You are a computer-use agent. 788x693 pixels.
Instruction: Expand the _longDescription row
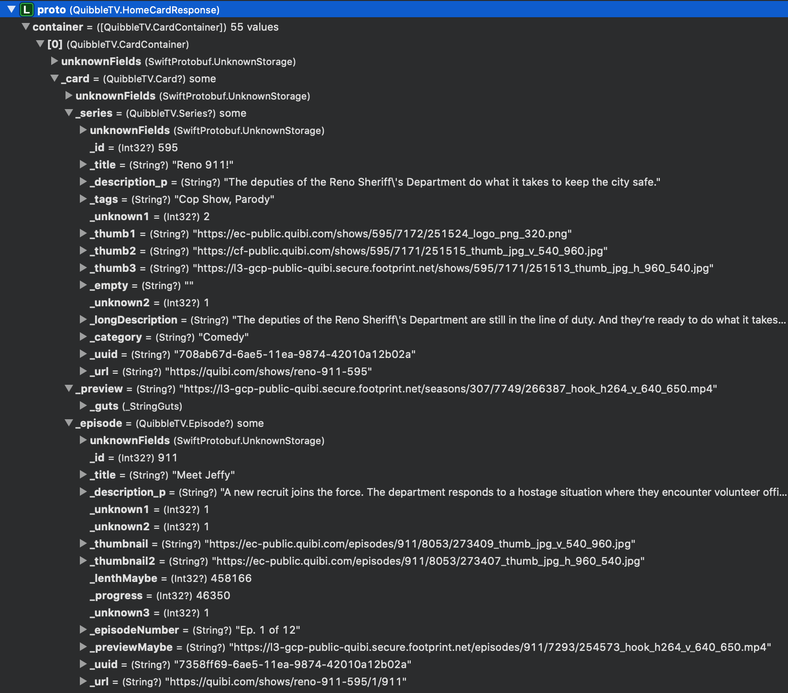83,319
